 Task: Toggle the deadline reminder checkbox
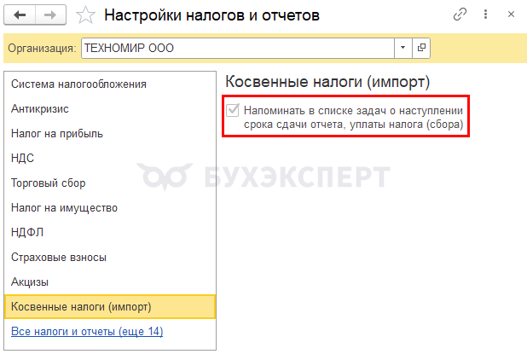coord(233,110)
